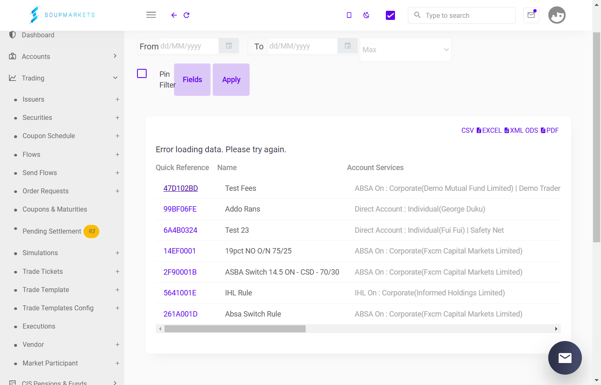Open the From date calendar picker
This screenshot has height=385, width=601.
pos(229,46)
